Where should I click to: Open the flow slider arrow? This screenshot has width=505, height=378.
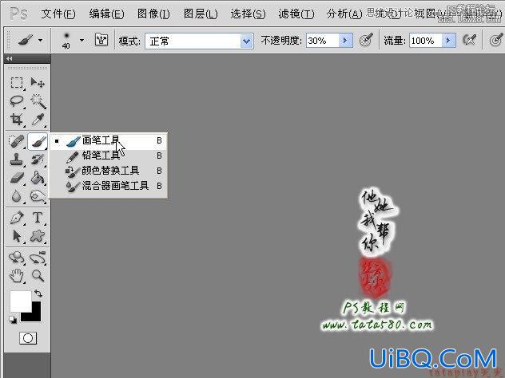point(448,41)
